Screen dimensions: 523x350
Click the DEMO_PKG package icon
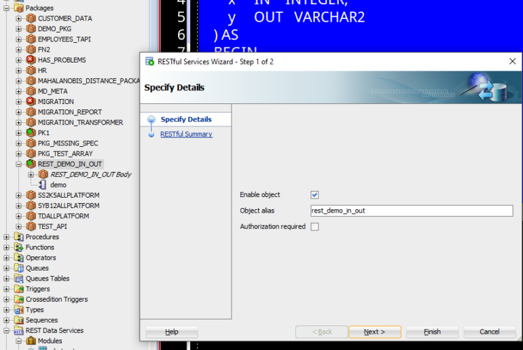click(31, 29)
